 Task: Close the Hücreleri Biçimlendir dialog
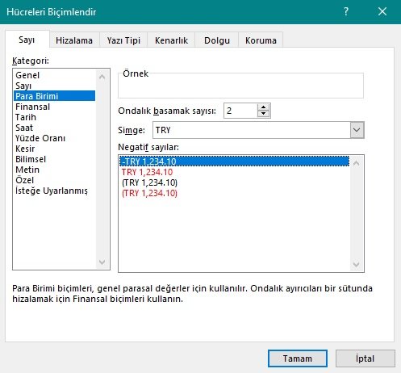(x=382, y=11)
